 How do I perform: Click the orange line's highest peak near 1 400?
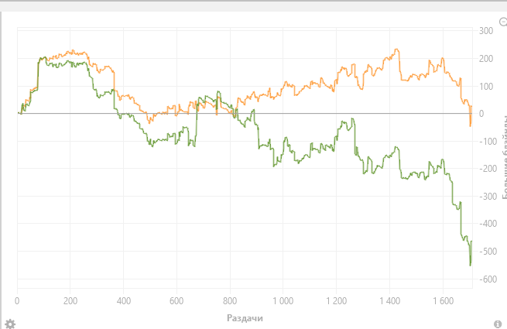[x=396, y=50]
